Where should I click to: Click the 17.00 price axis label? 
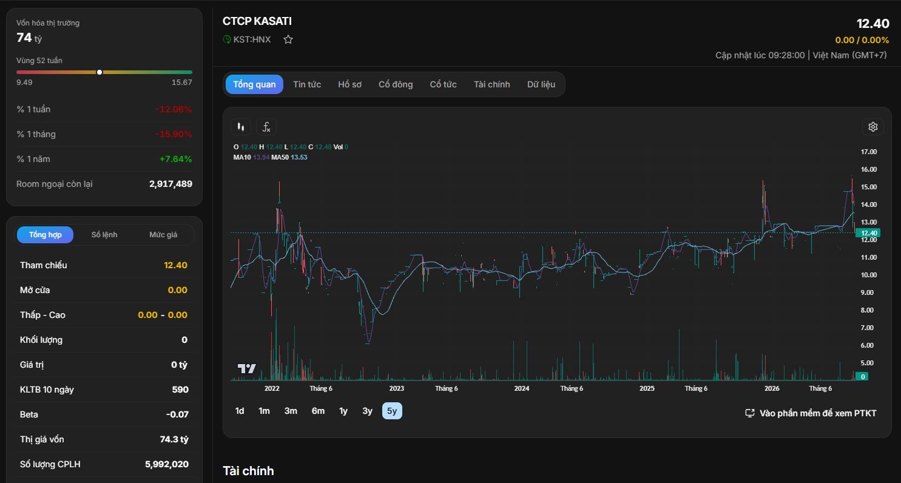[x=868, y=152]
